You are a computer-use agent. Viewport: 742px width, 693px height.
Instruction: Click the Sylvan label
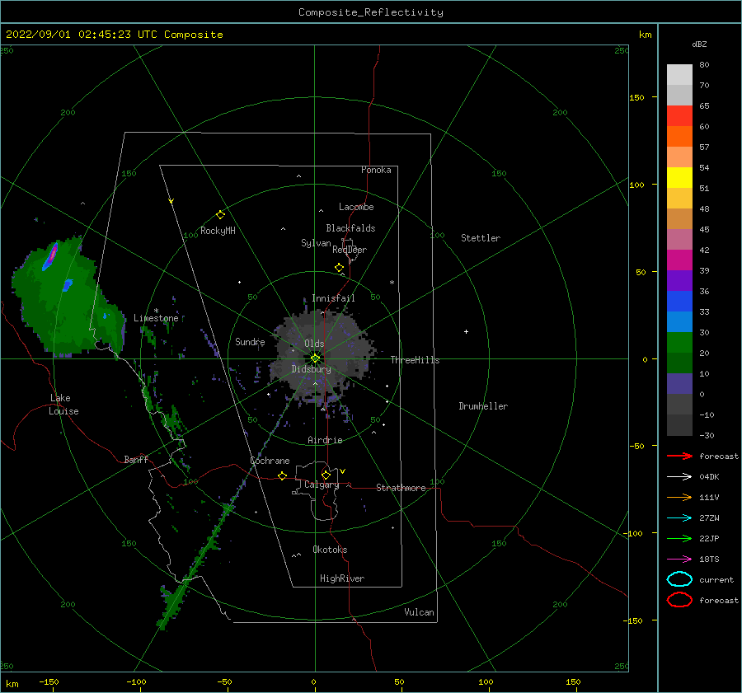pyautogui.click(x=316, y=243)
